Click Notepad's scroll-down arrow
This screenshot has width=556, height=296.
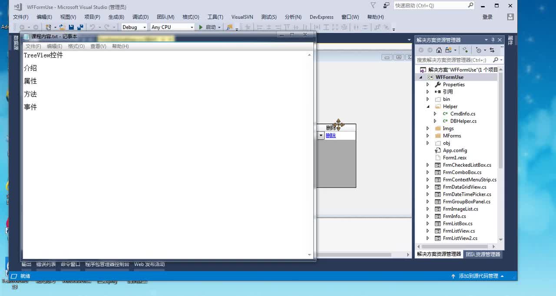click(x=309, y=255)
